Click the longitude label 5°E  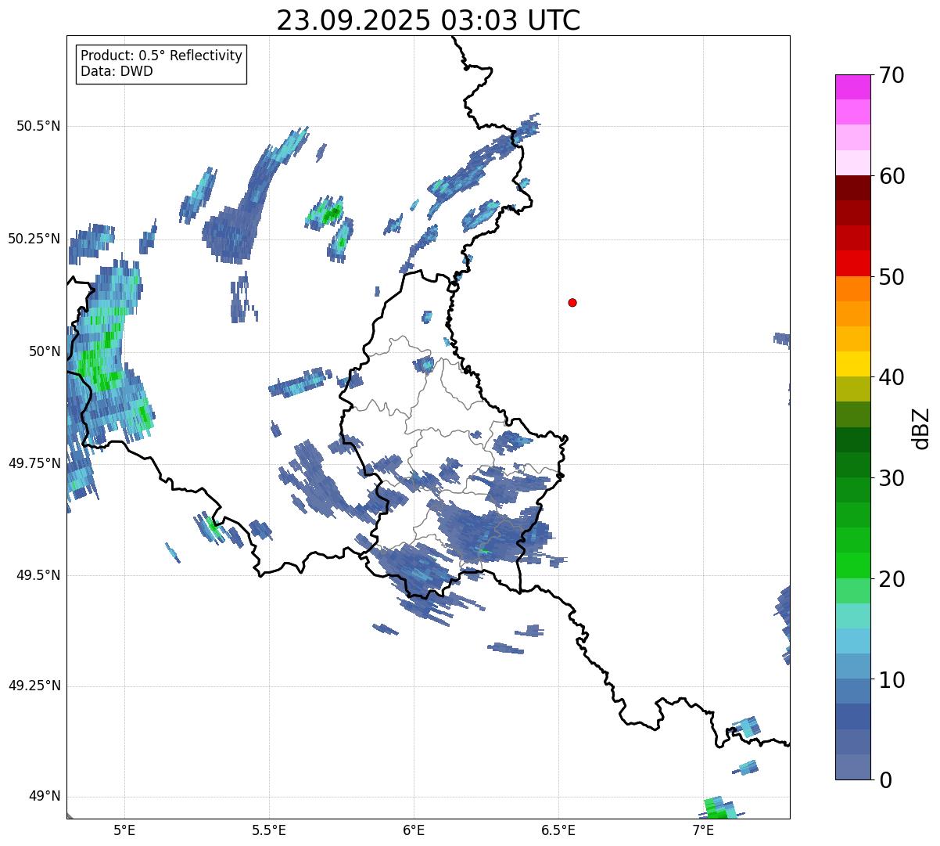(124, 830)
